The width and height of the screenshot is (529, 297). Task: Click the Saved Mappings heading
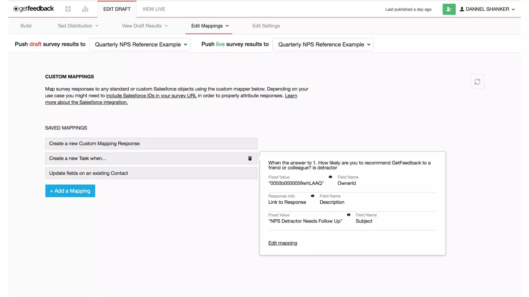click(66, 128)
